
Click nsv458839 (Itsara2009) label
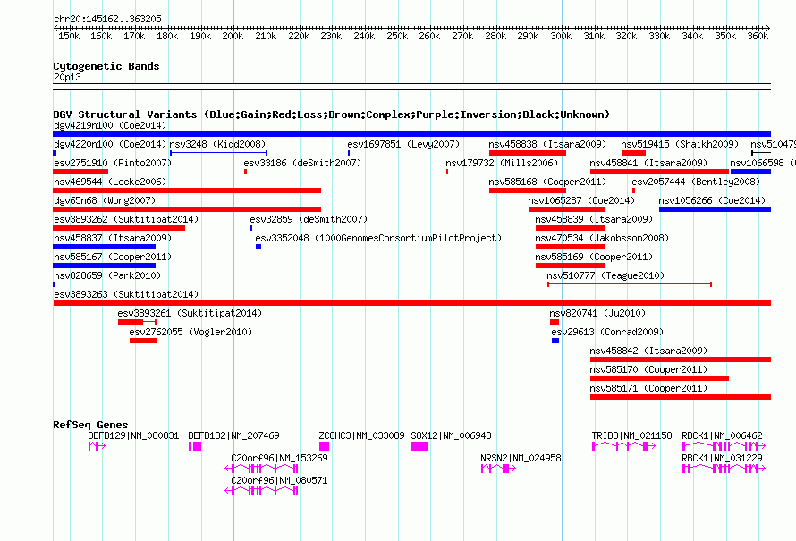click(x=594, y=219)
